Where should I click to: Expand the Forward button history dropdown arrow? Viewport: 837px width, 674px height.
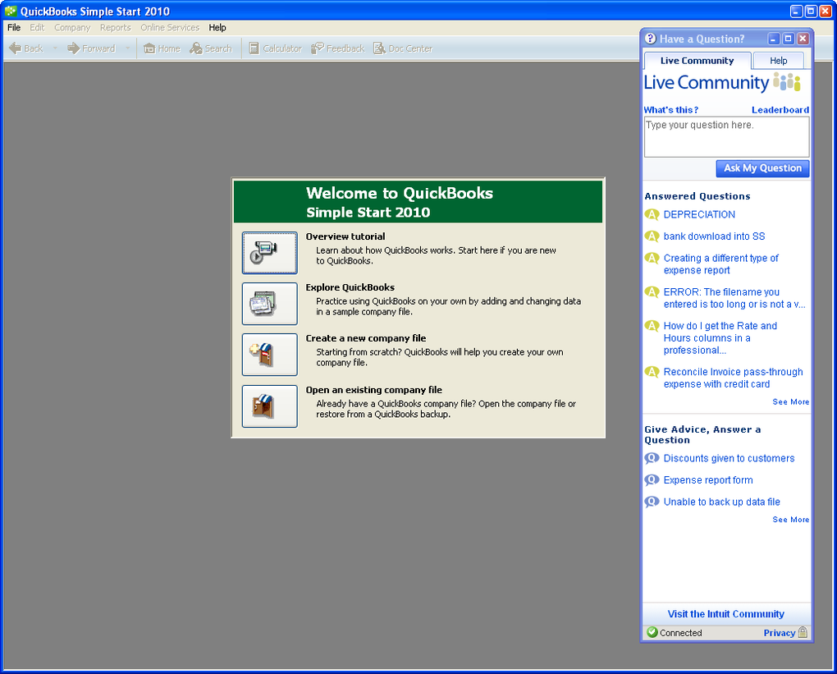point(127,48)
